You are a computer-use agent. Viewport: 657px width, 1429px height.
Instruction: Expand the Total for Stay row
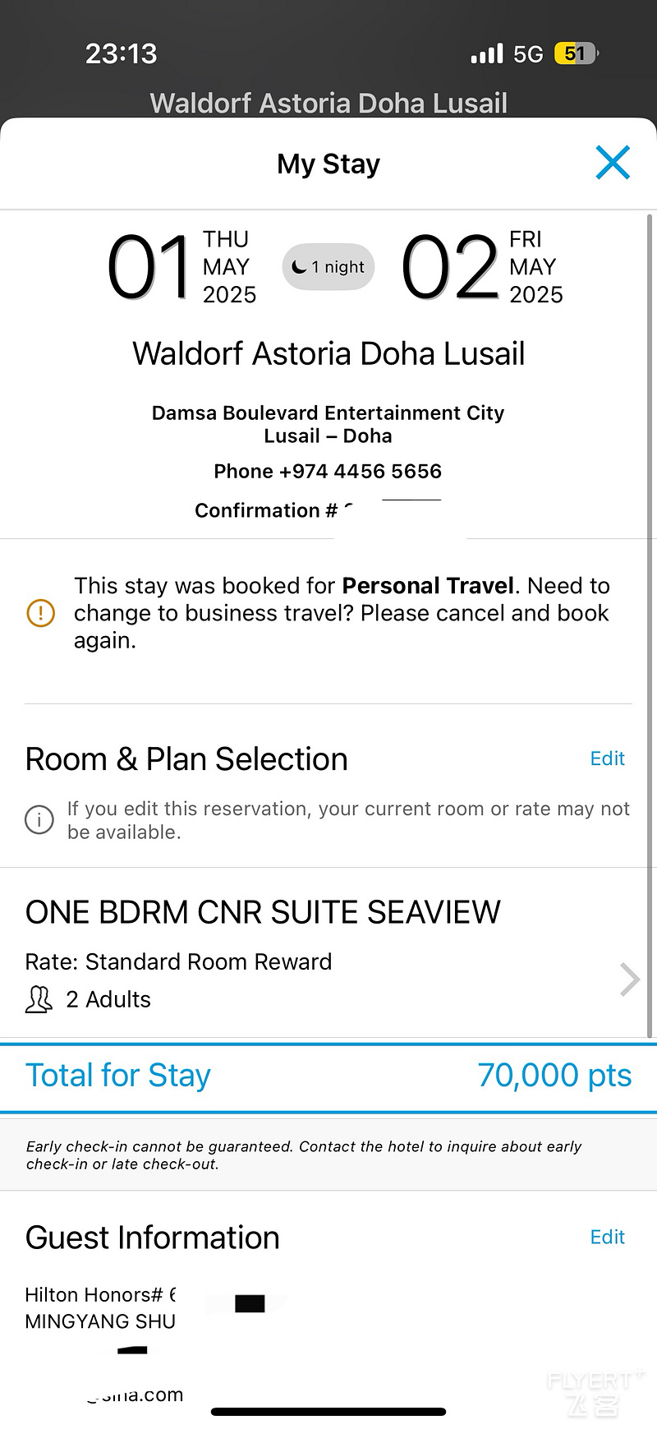tap(328, 1076)
